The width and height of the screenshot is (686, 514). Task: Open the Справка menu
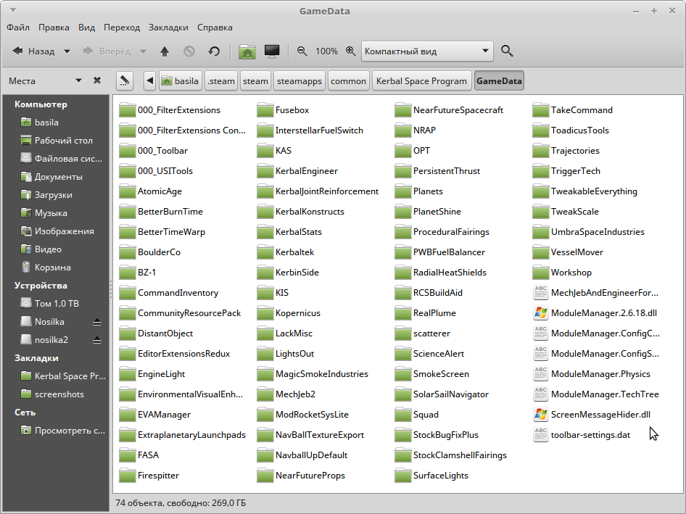tap(215, 28)
